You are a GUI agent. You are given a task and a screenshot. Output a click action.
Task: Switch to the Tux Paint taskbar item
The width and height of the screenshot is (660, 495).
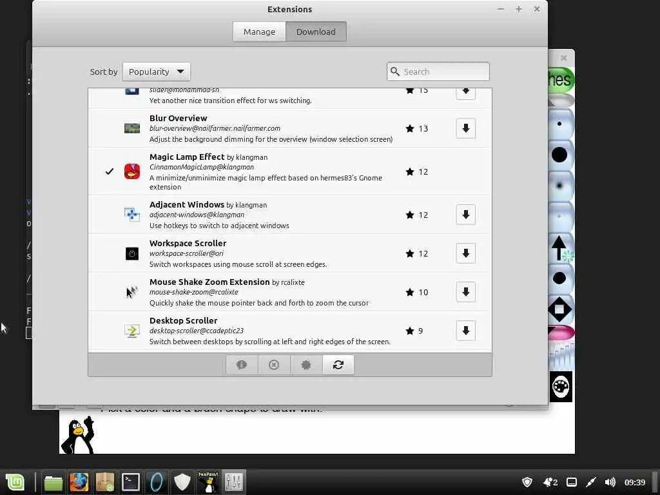pos(208,482)
